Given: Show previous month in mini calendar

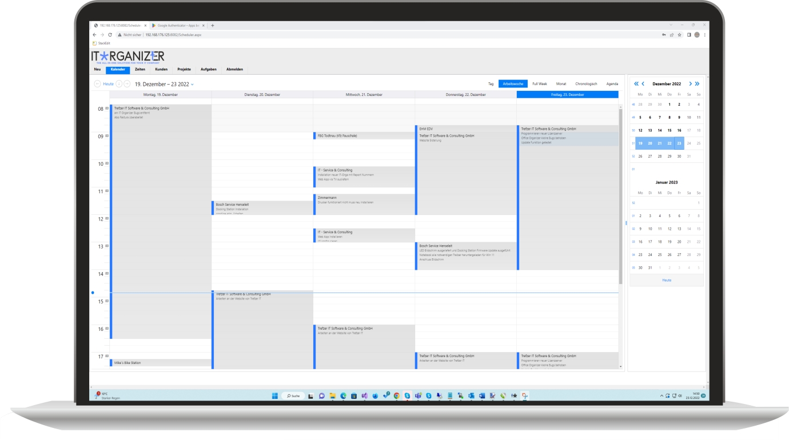Looking at the screenshot, I should coord(643,84).
